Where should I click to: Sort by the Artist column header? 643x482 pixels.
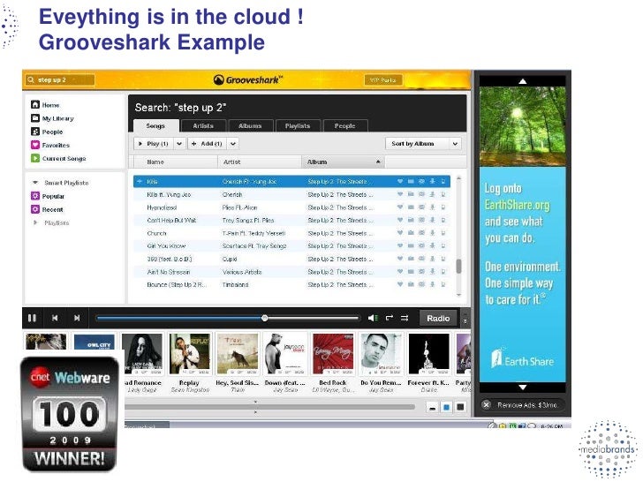coord(260,162)
